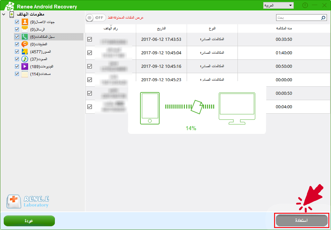The height and width of the screenshot is (230, 331).
Task: Toggle the جهات الاتصال(9) checkbox
Action: (17, 22)
